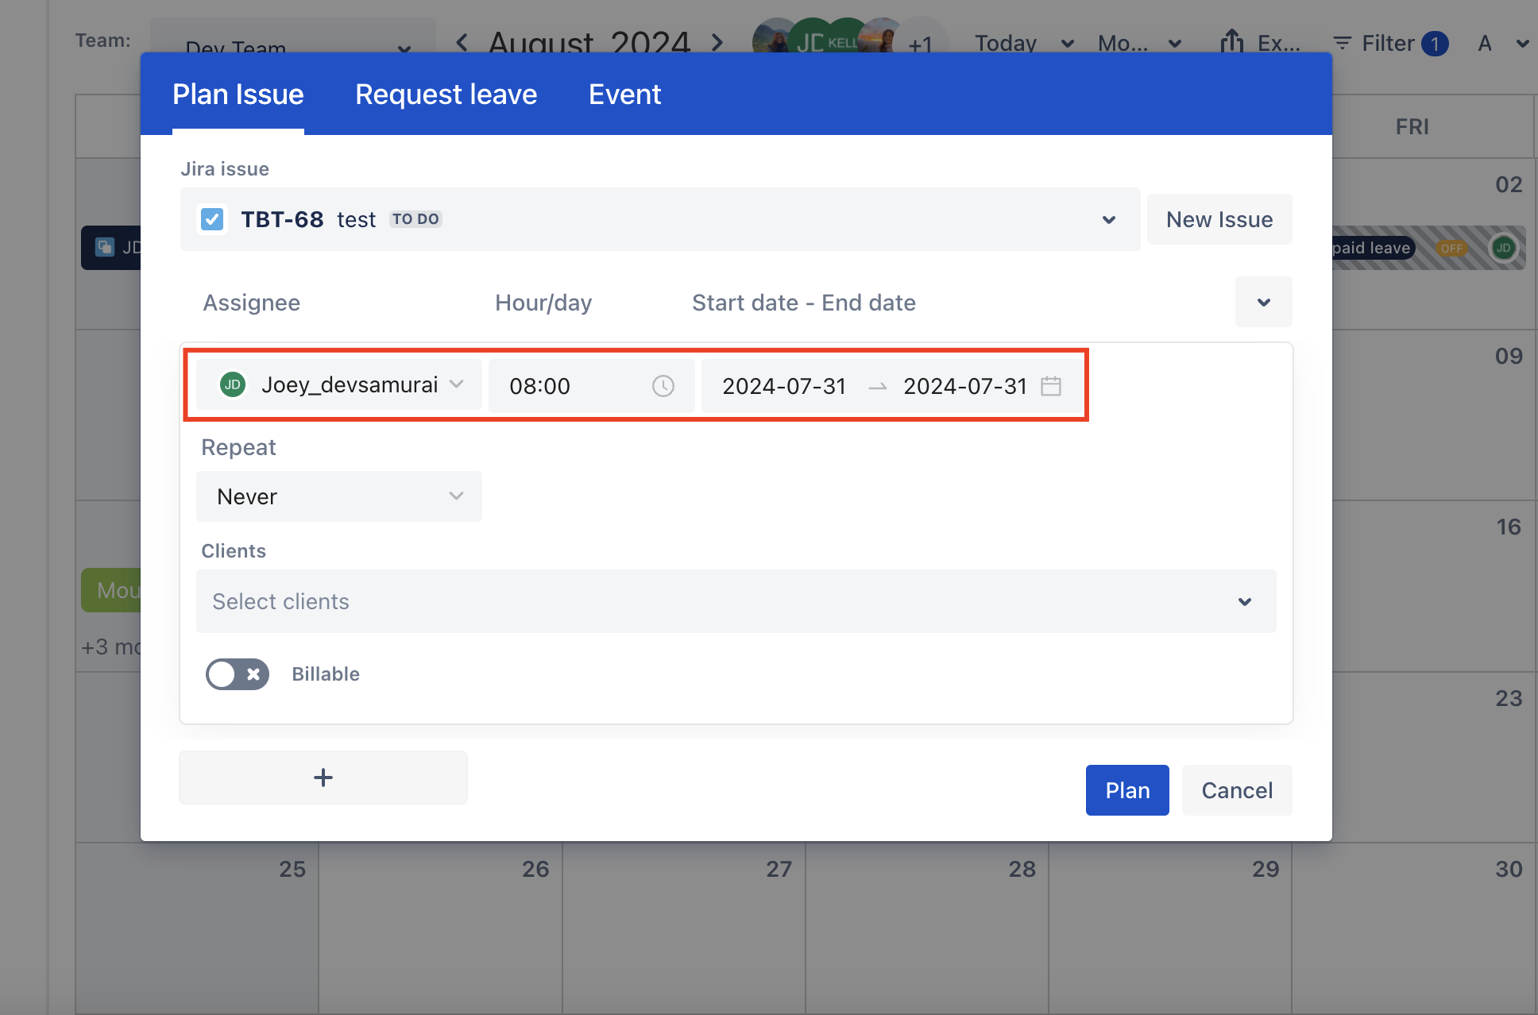Click the blue Plan button
1538x1015 pixels.
[x=1126, y=790]
